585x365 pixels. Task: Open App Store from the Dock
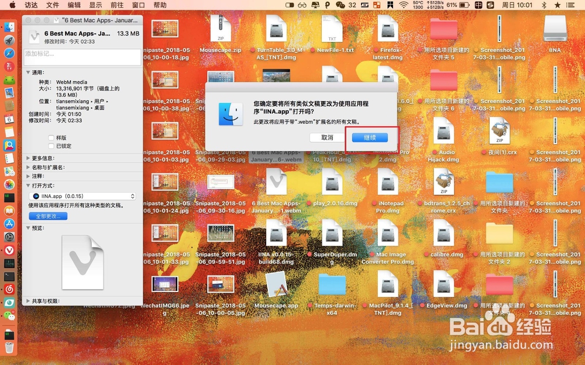[x=9, y=224]
